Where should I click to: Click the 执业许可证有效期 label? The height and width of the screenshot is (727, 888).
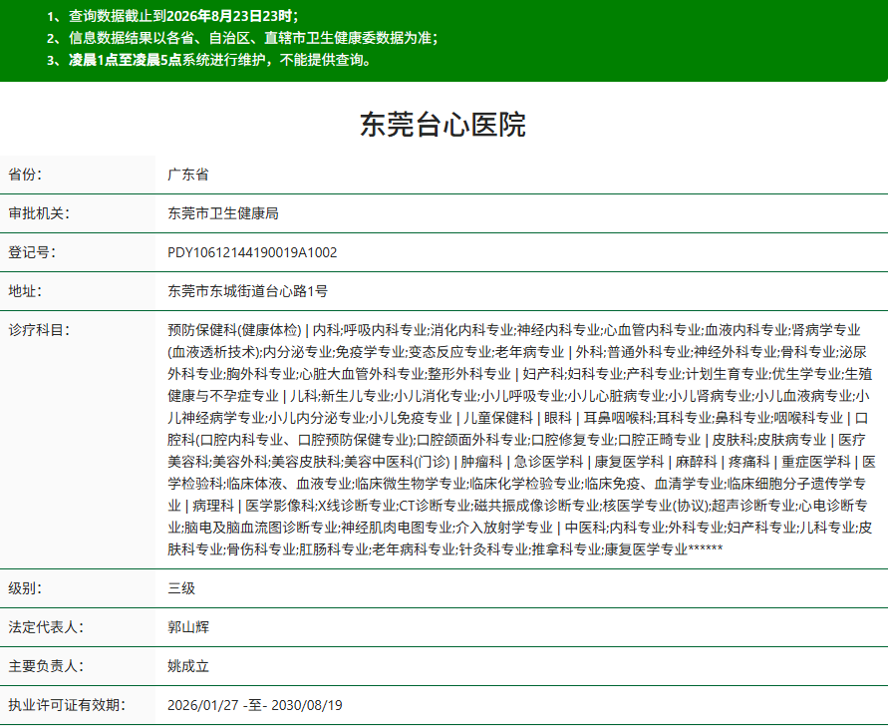coord(66,705)
